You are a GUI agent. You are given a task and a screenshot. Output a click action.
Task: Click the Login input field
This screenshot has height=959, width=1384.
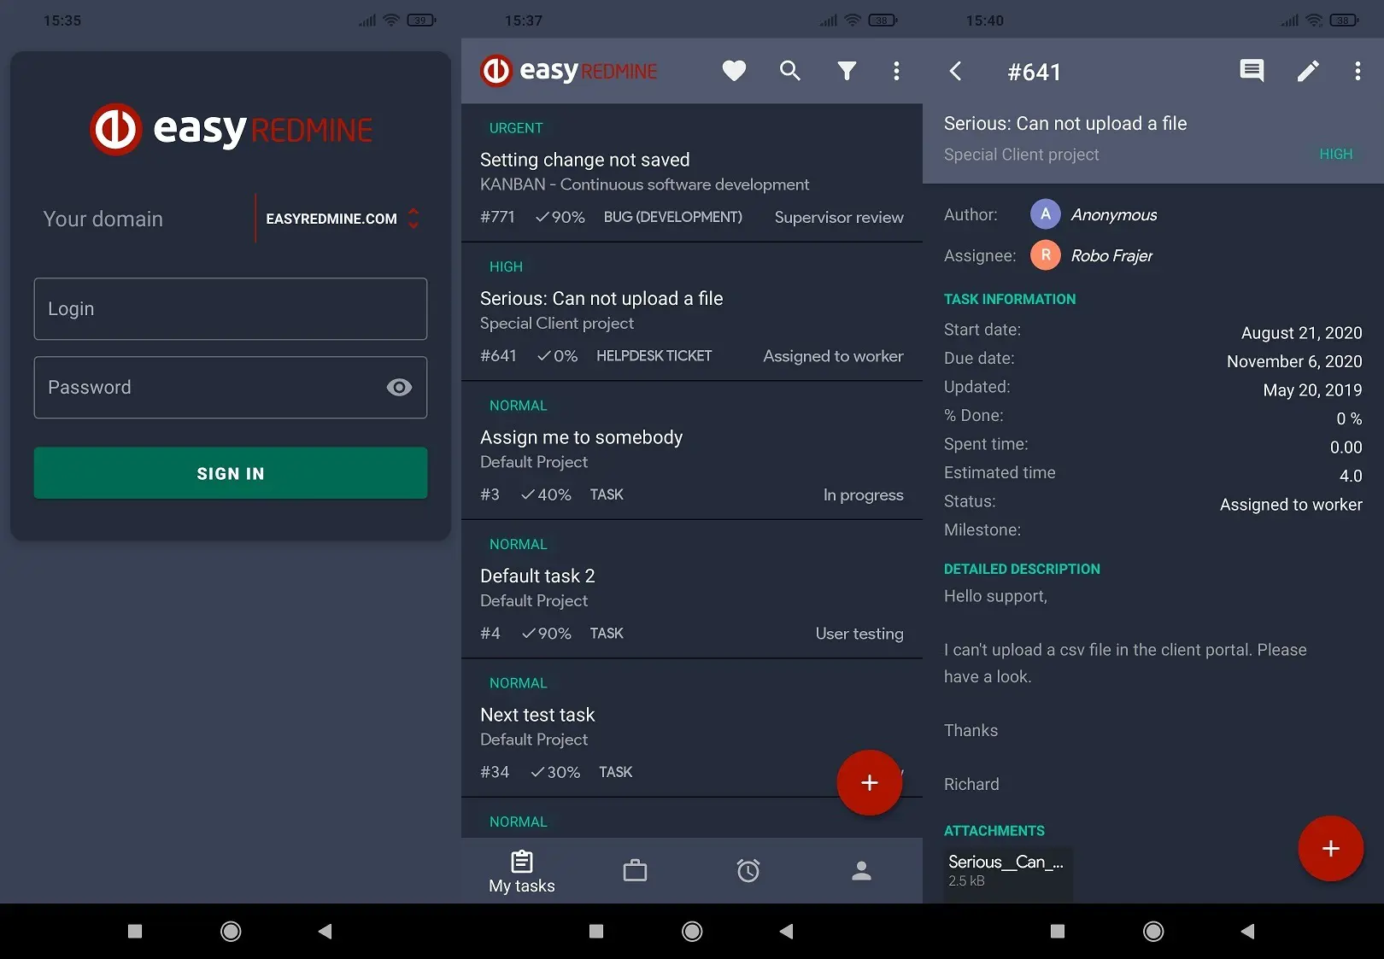coord(231,309)
